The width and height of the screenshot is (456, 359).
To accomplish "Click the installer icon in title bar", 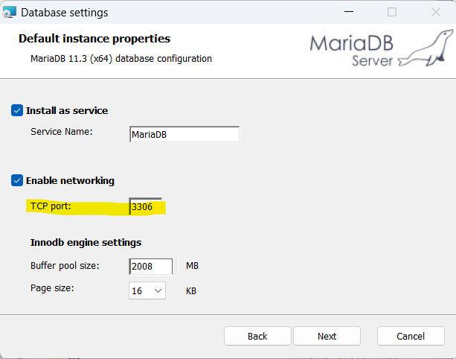I will click(10, 12).
